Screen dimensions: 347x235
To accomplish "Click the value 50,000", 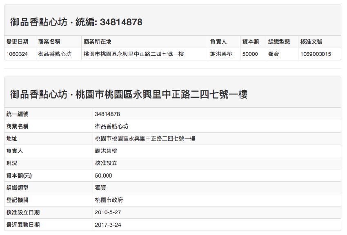I will (103, 176).
